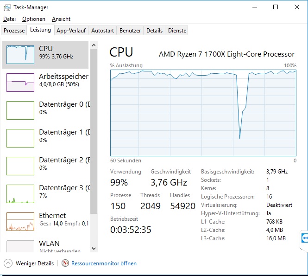The width and height of the screenshot is (308, 276).
Task: Open the Arbeitsspeicher memory graph thumbnail
Action: coord(20,83)
